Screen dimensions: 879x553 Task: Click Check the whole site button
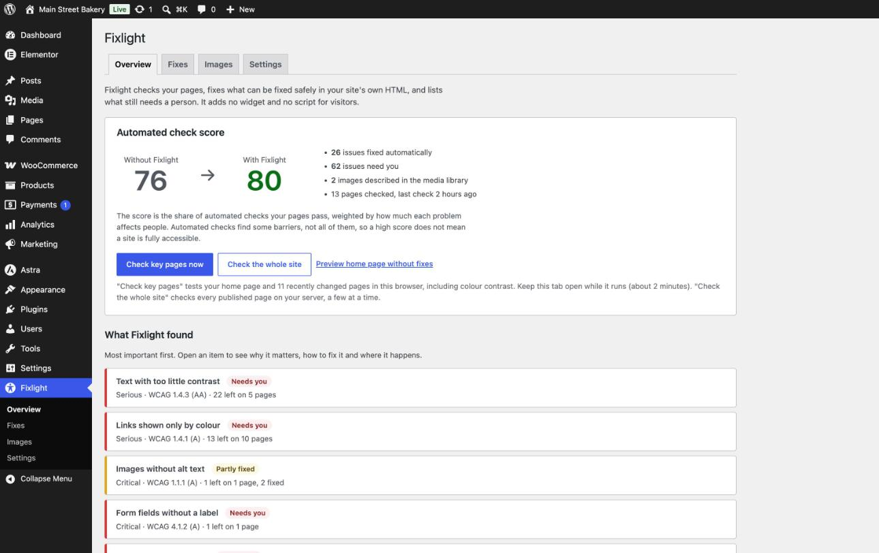(x=264, y=264)
